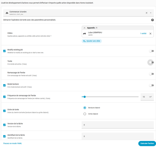Image resolution: width=156 pixels, height=147 pixels.
Task: Click the Version de la tâche field
Action: [118, 125]
